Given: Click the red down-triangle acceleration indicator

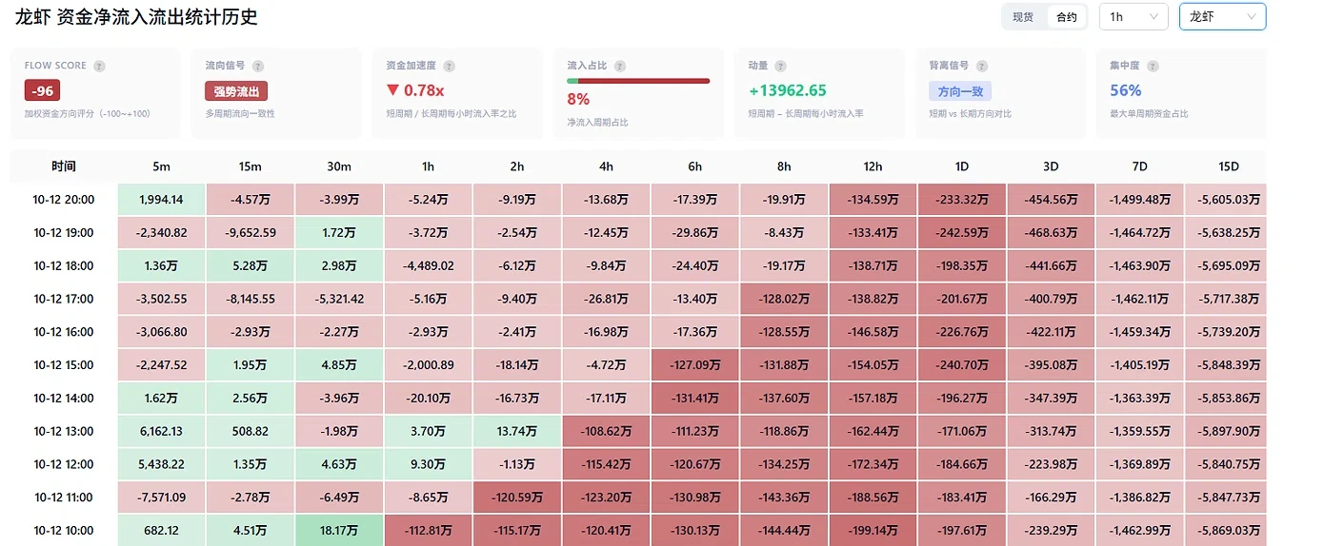Looking at the screenshot, I should 392,90.
